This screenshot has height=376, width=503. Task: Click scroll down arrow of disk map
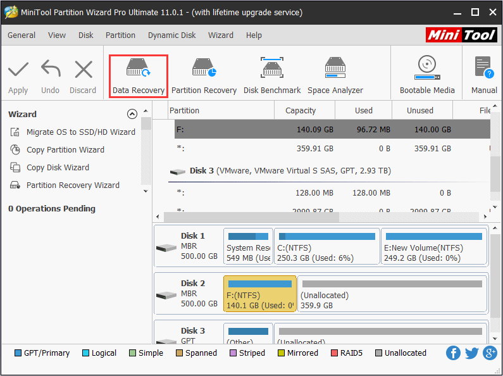point(495,339)
